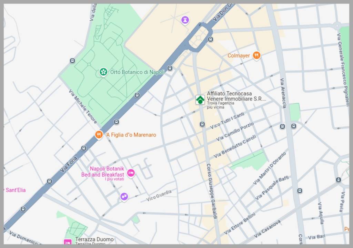
Task: Select the bus stop beside the Via Pasquale Baffi label
Action: coord(300,191)
